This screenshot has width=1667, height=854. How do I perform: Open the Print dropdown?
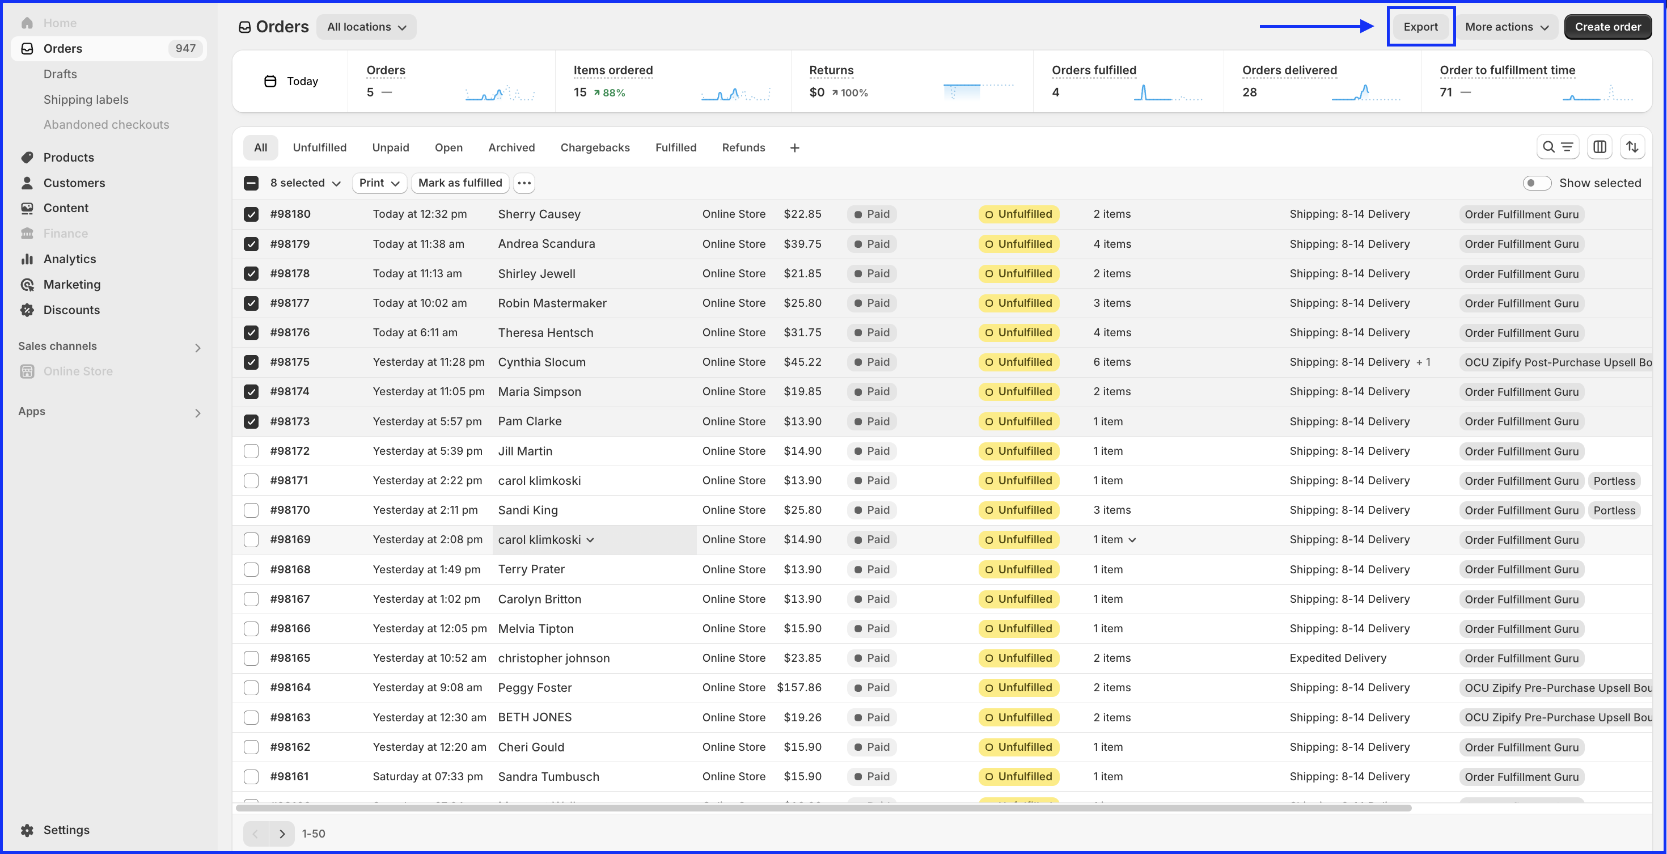coord(379,183)
